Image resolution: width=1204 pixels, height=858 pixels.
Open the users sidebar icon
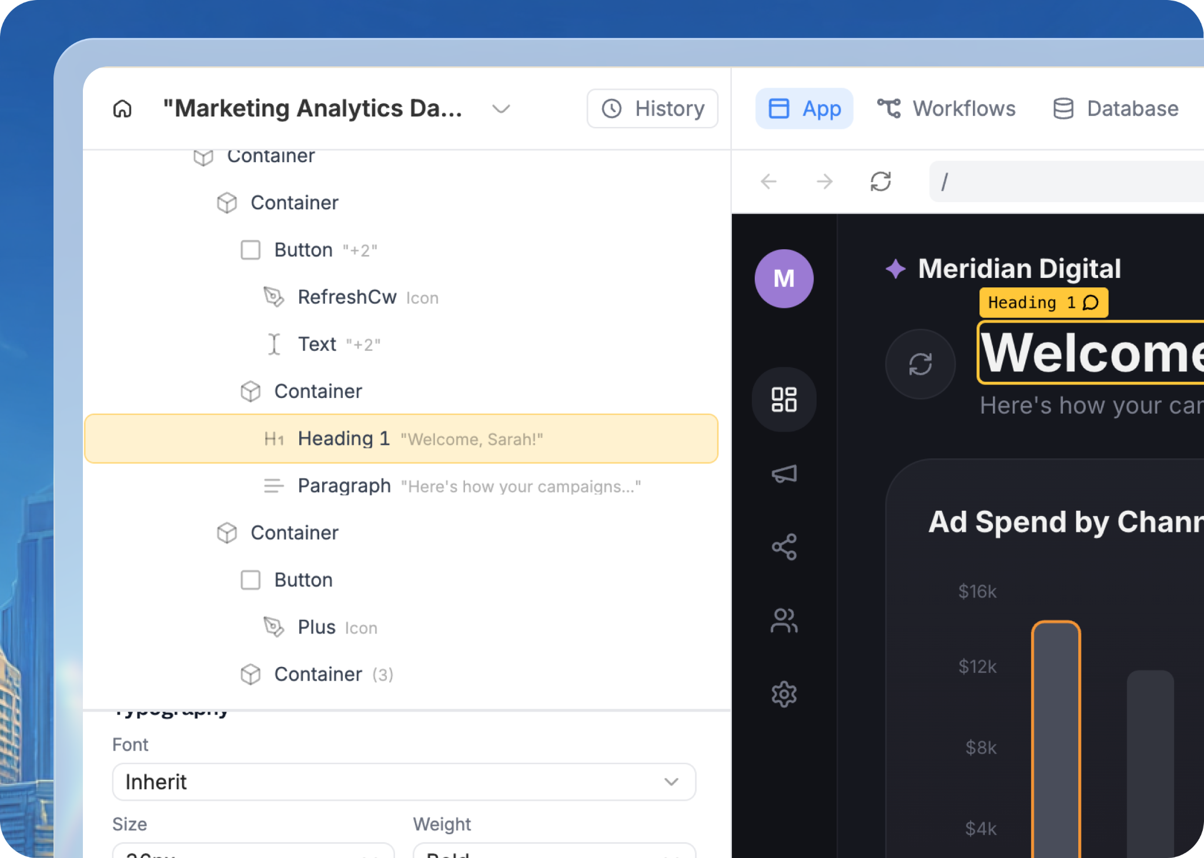coord(784,621)
